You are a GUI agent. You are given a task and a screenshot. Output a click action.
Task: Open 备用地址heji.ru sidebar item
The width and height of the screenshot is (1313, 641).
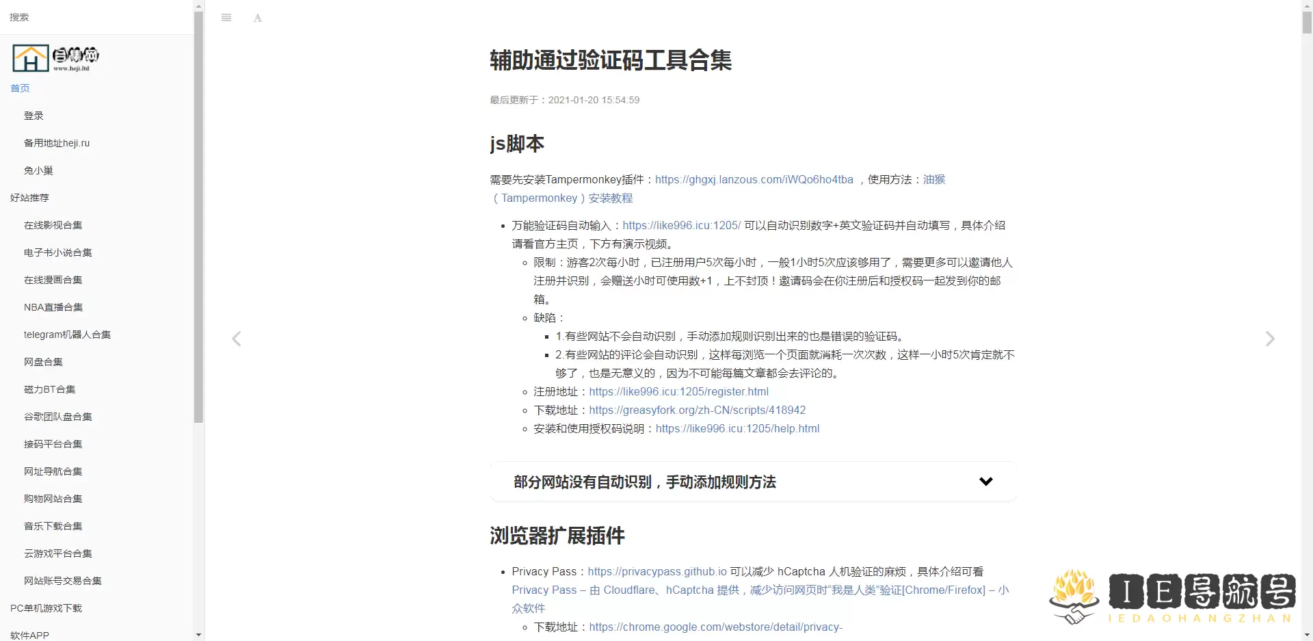[57, 143]
